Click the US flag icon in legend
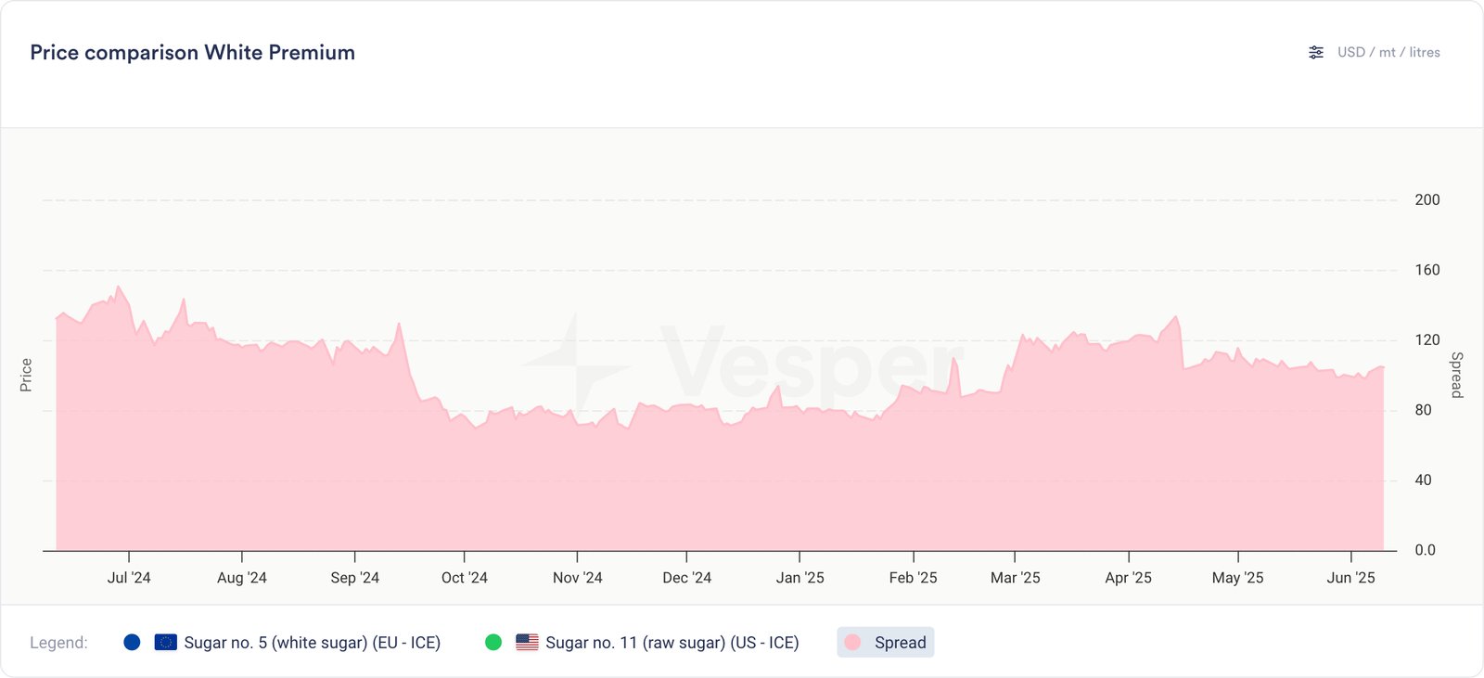The image size is (1484, 678). [527, 642]
